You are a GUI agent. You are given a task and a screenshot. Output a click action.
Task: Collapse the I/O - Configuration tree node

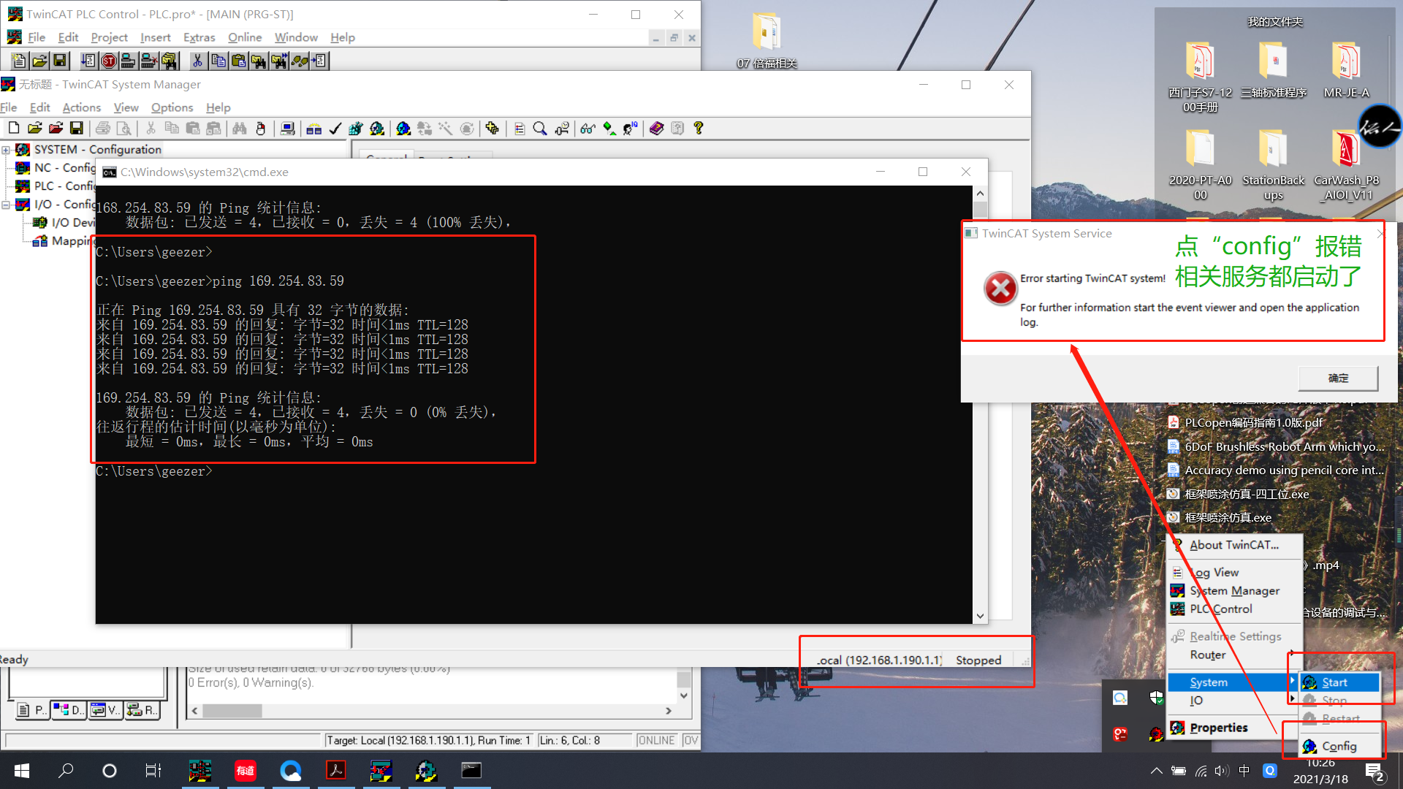point(6,205)
